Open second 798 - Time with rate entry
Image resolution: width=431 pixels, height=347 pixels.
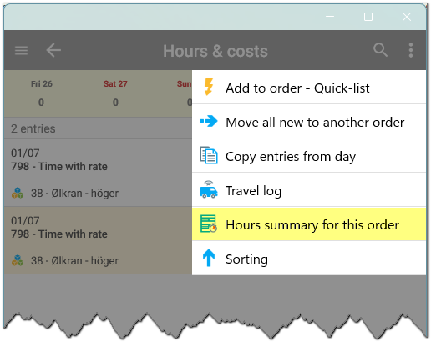[x=98, y=240]
